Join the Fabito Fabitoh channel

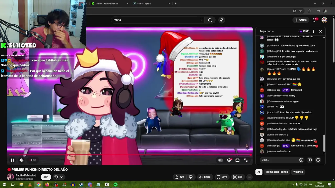[46, 177]
